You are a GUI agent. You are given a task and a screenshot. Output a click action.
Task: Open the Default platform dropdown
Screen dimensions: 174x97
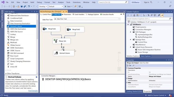pos(56,6)
